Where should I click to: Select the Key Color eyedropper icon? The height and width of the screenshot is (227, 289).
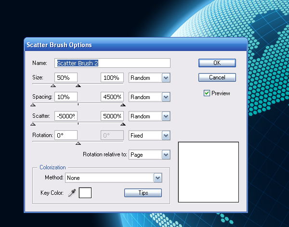tap(72, 193)
